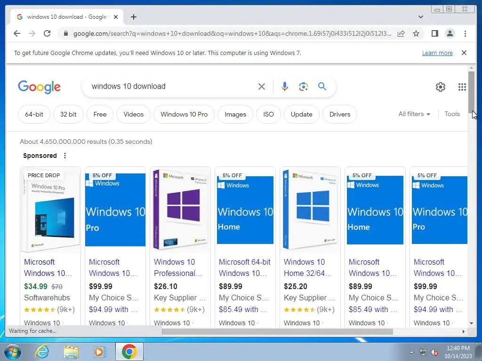
Task: Open the purple Windows 10 Professional box image
Action: [x=180, y=210]
